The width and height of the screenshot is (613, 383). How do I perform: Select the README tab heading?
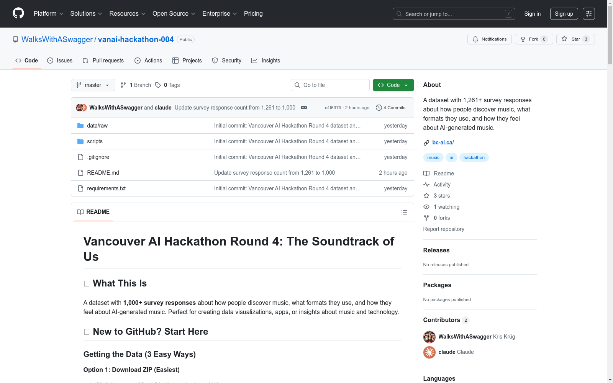point(93,212)
